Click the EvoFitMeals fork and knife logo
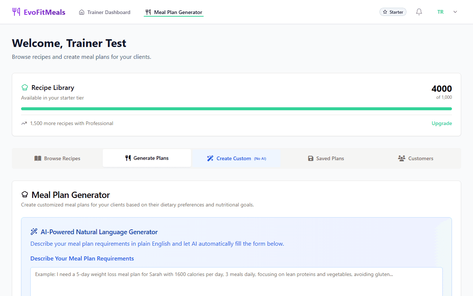The height and width of the screenshot is (296, 473). (16, 12)
